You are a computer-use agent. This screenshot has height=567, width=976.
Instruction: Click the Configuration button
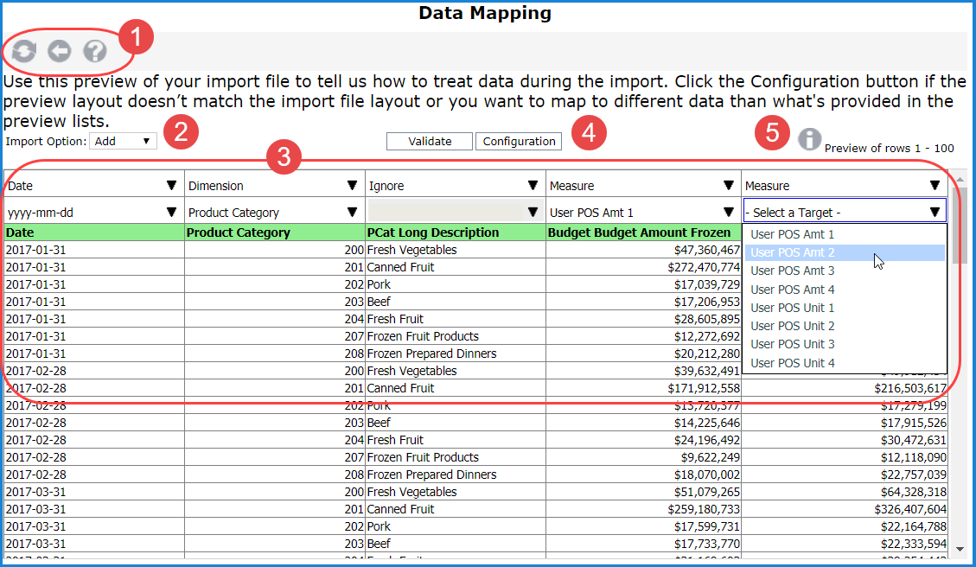click(x=519, y=142)
